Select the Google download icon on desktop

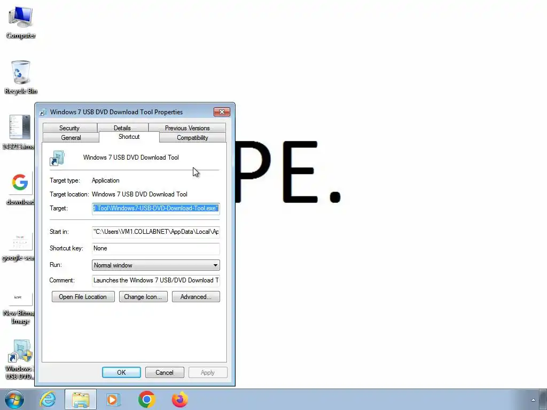click(20, 188)
